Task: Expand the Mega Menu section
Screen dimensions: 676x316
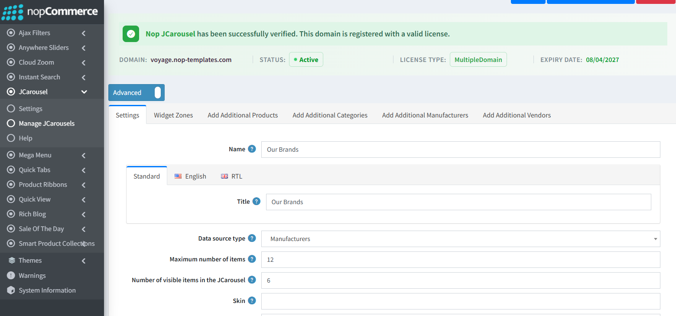Action: pyautogui.click(x=84, y=155)
